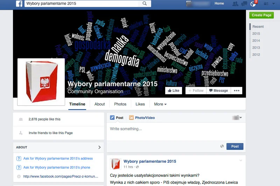Screen dimensions: 280x186
Task: Open the messages icon in top bar
Action: (x=244, y=4)
